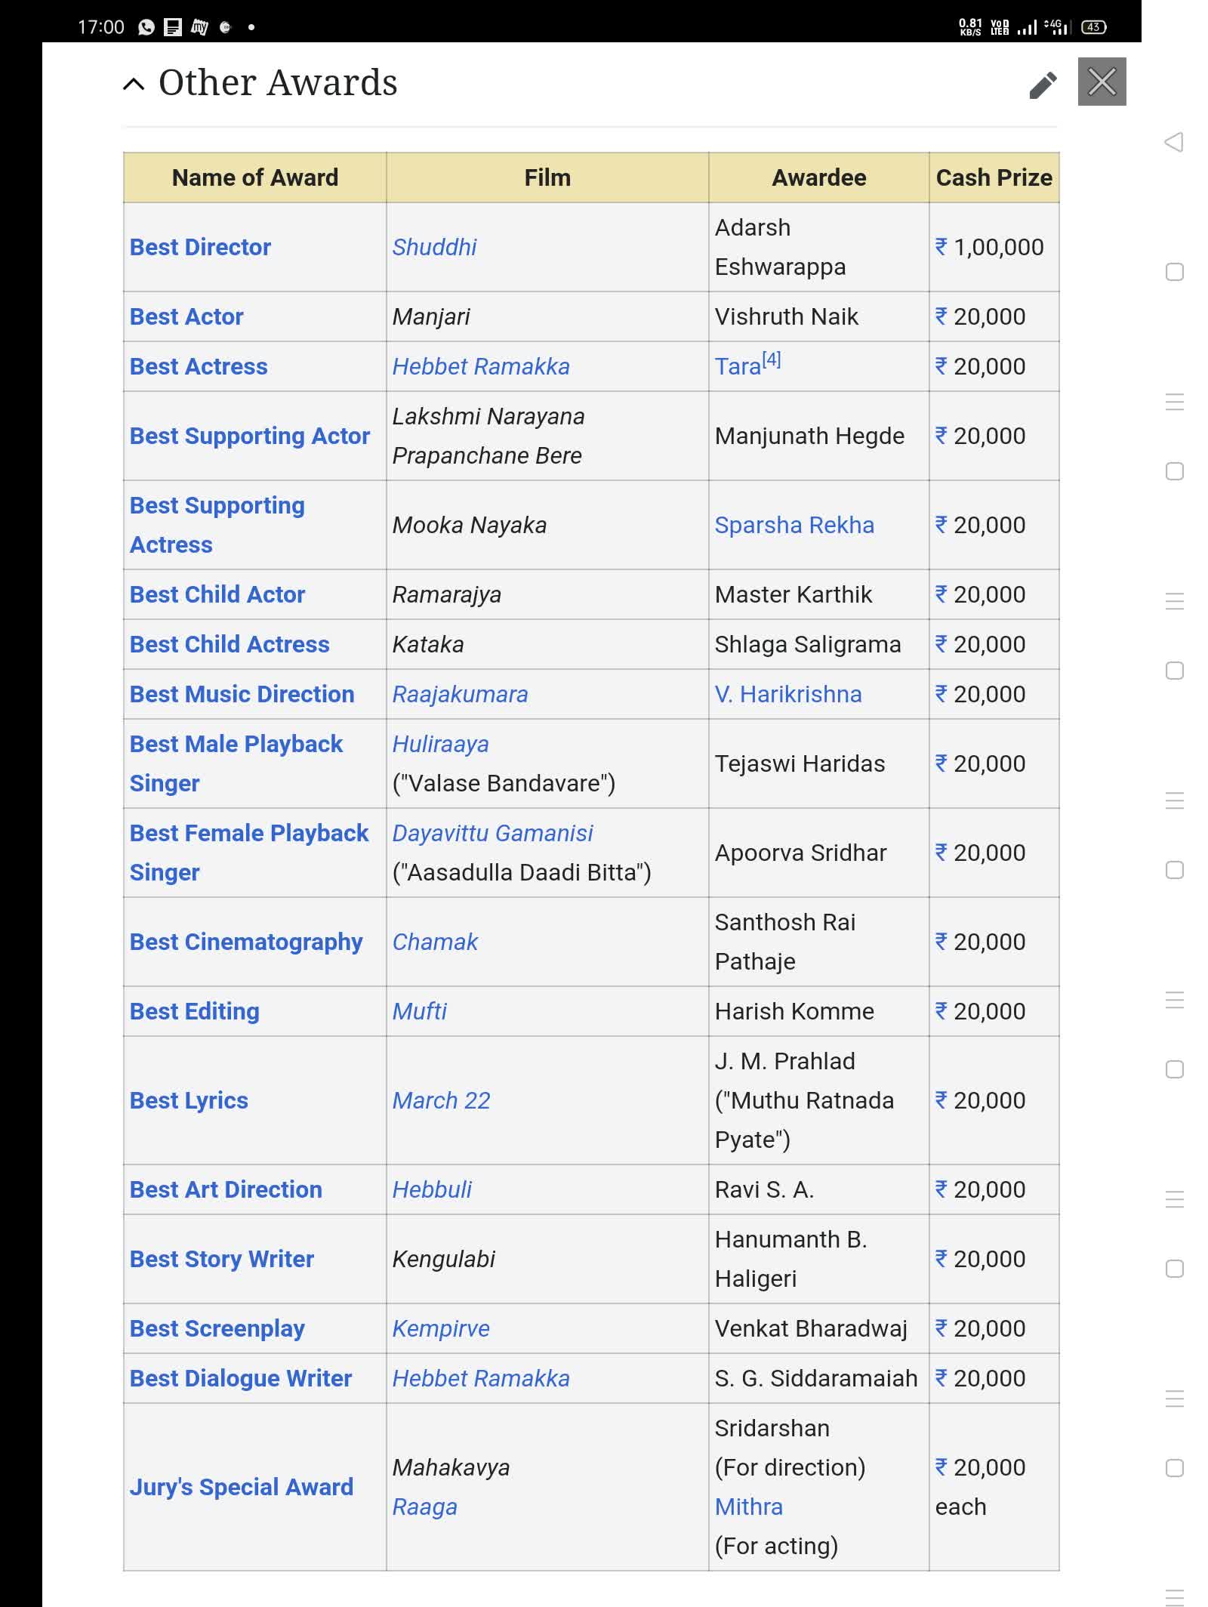Tap the back triangle navigation icon
Image resolution: width=1208 pixels, height=1607 pixels.
point(1174,142)
